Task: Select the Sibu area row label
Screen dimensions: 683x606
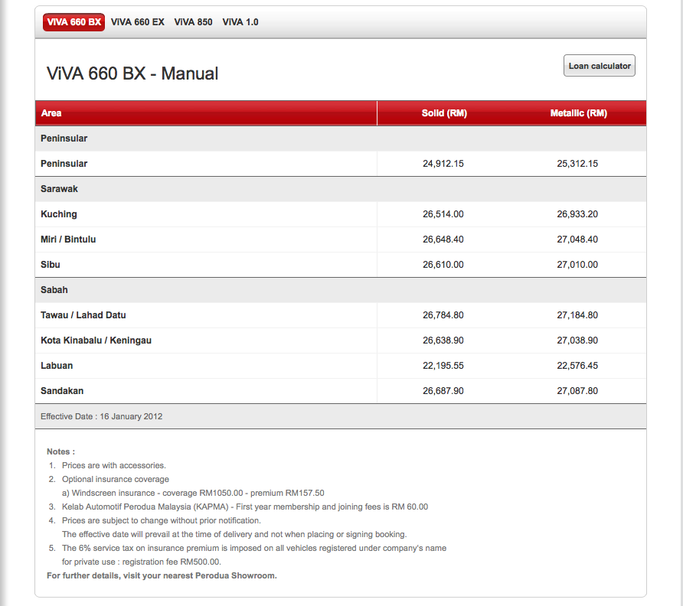Action: (x=51, y=265)
